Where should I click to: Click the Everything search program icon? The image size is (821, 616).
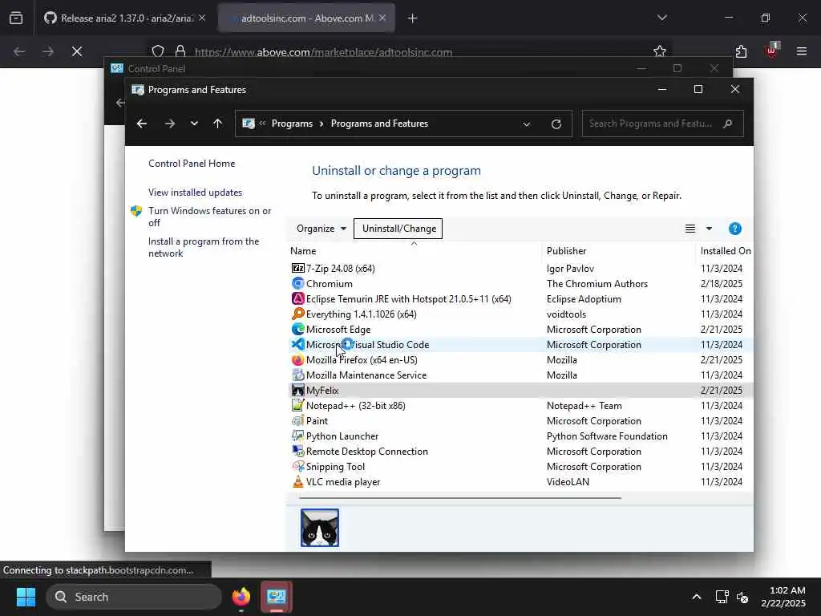click(x=298, y=314)
